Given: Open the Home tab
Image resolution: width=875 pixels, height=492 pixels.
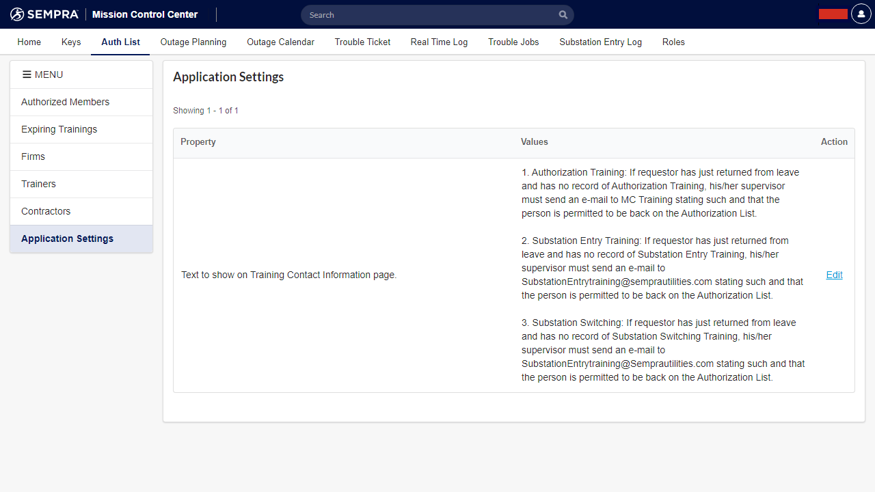Looking at the screenshot, I should coord(29,42).
